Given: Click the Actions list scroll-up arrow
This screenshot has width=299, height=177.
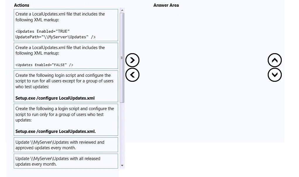Looking at the screenshot, I should click(x=122, y=10).
